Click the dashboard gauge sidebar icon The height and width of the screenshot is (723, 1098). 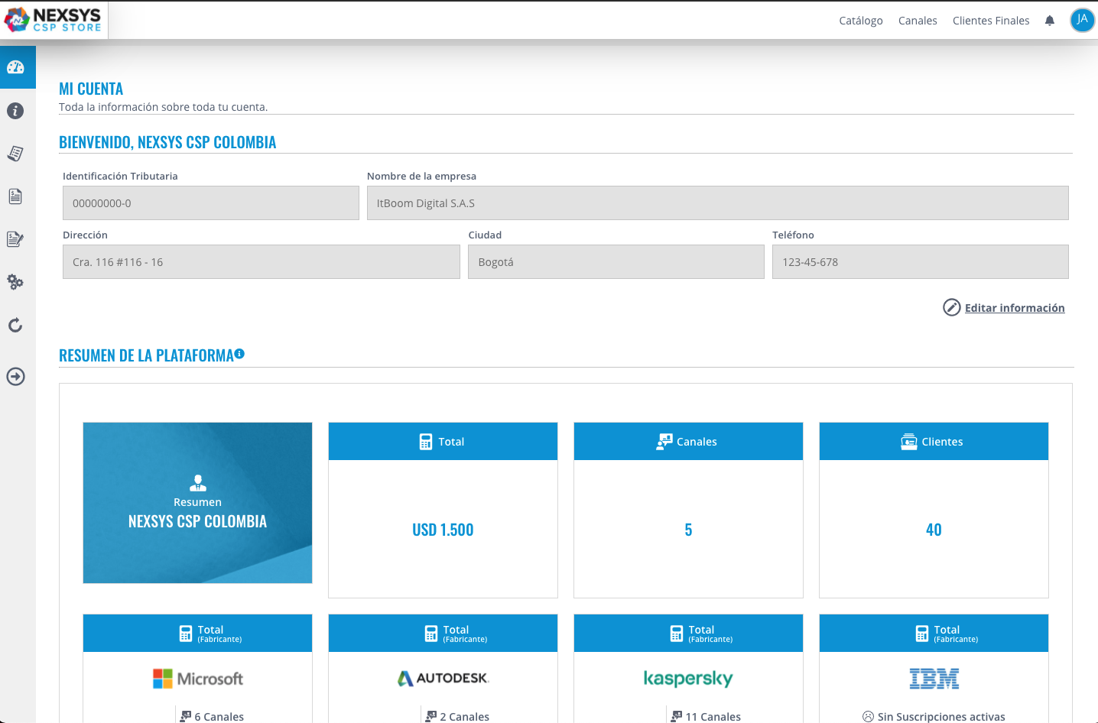(x=16, y=67)
